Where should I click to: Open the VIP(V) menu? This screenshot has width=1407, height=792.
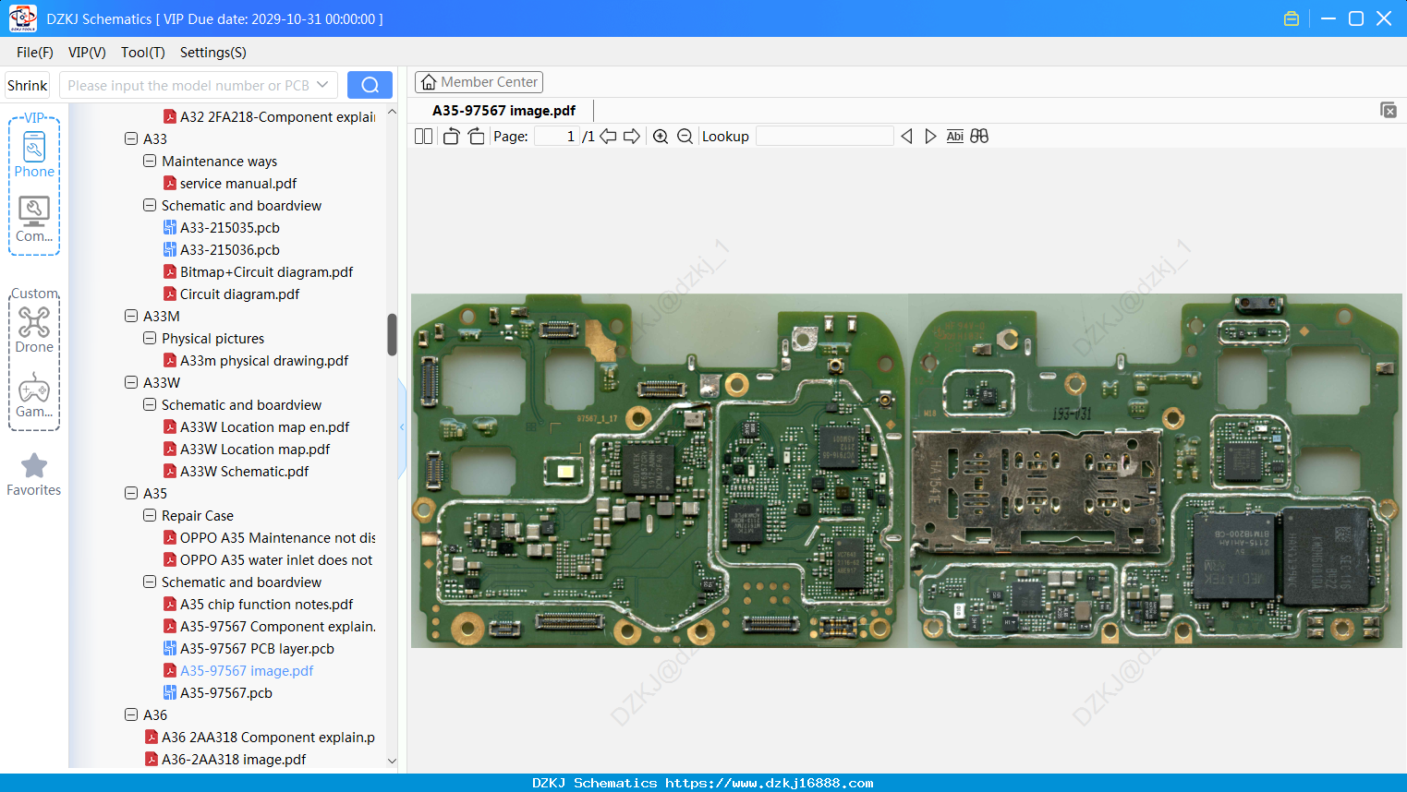point(87,53)
